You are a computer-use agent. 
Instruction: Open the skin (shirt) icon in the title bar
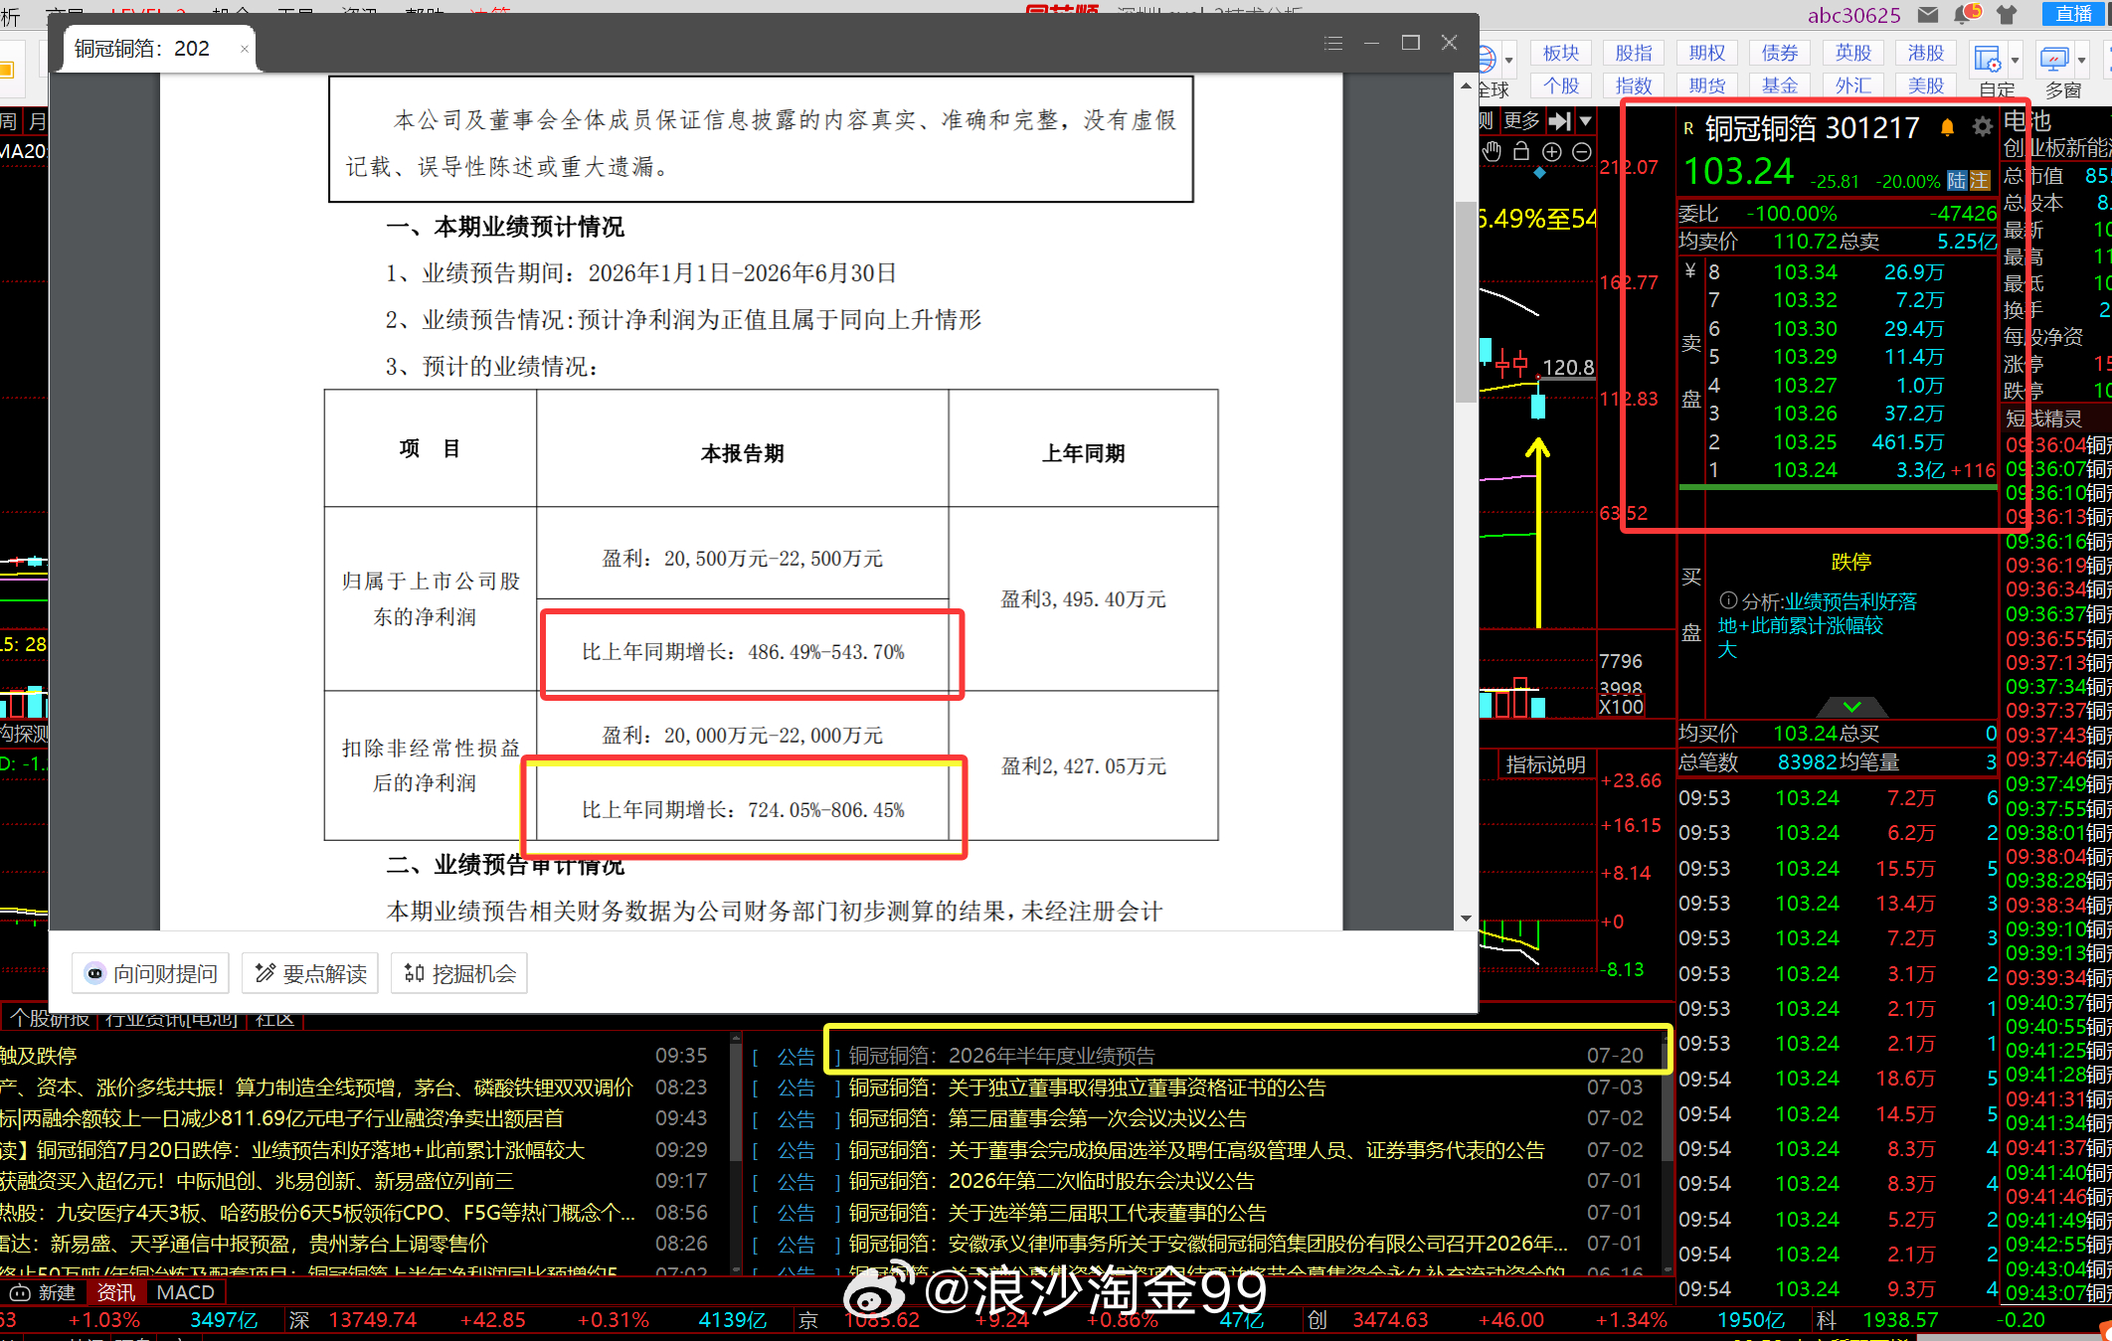2008,14
